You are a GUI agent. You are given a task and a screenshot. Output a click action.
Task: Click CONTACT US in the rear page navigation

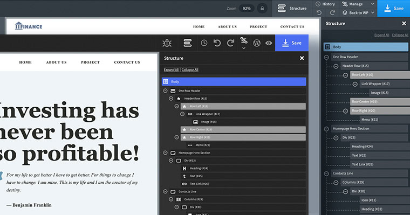[292, 26]
